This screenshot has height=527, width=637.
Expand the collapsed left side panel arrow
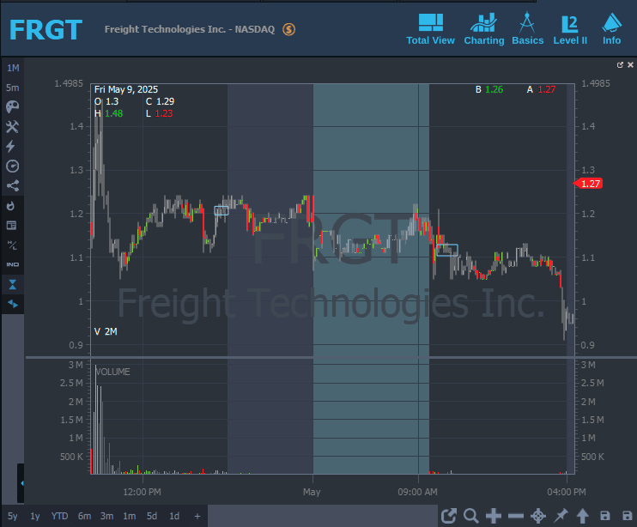21,483
